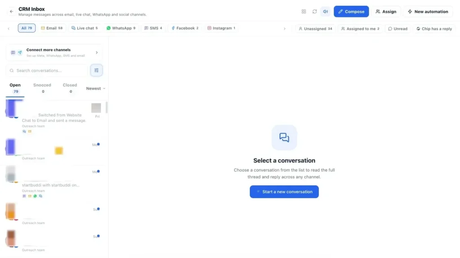
Task: Filter by Email channel
Action: (x=52, y=28)
